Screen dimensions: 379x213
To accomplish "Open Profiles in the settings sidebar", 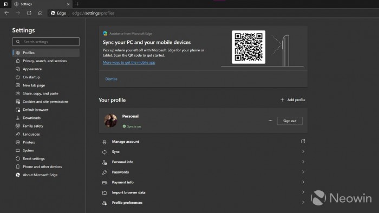I will pyautogui.click(x=46, y=52).
